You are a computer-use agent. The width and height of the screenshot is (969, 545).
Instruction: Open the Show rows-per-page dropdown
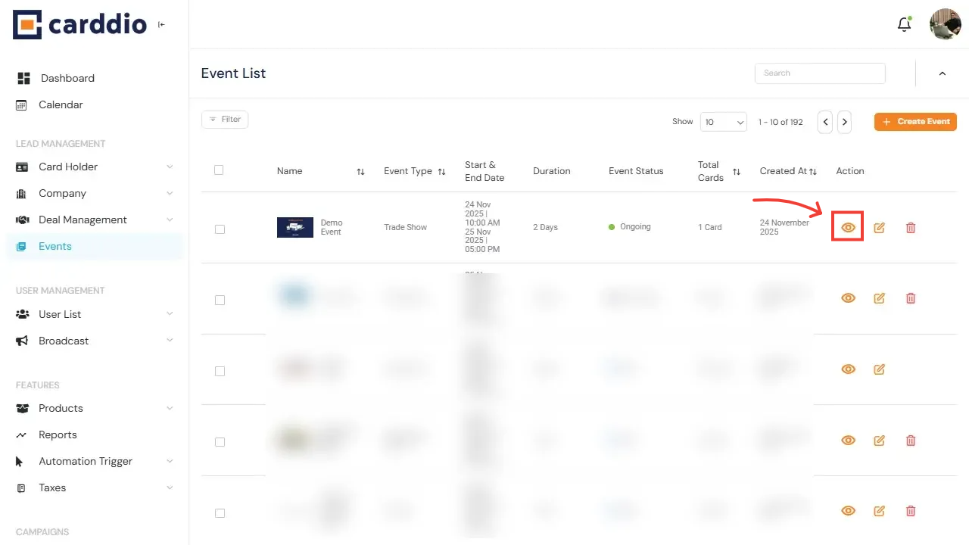(x=724, y=122)
